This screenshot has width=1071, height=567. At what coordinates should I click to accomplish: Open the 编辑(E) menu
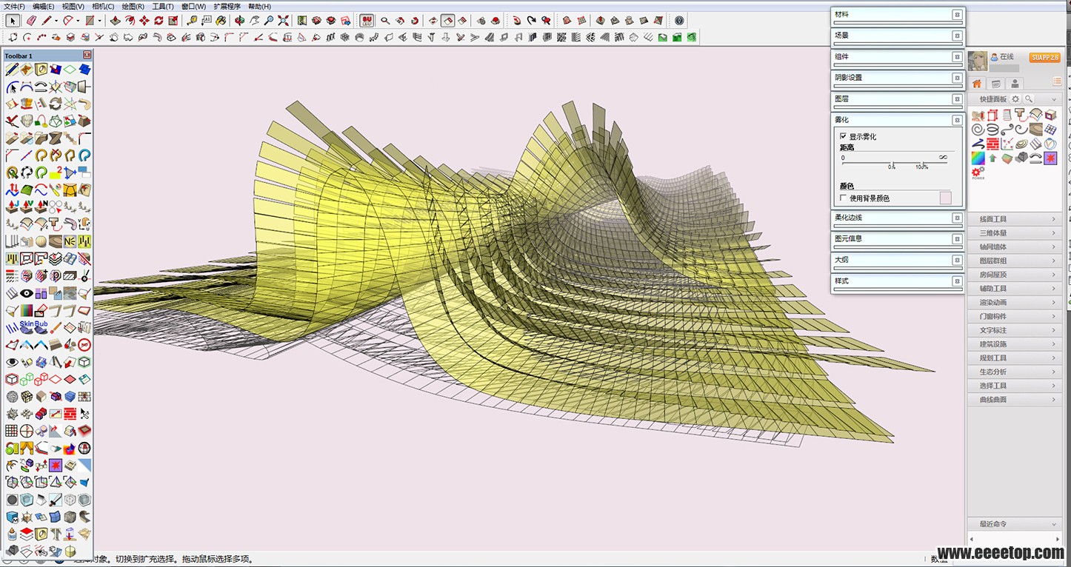(43, 6)
